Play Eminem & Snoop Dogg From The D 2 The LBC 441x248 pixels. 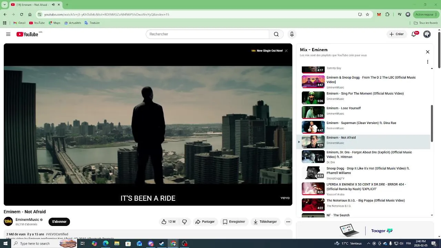(364, 82)
